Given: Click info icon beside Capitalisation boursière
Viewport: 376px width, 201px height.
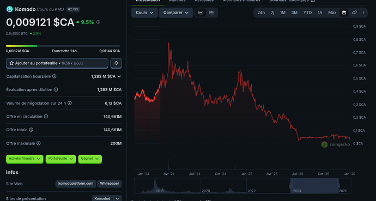Looking at the screenshot, I should click(x=54, y=76).
